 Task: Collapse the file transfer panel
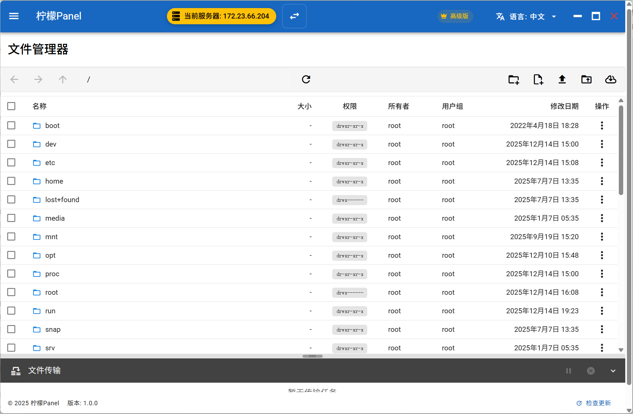click(x=613, y=371)
